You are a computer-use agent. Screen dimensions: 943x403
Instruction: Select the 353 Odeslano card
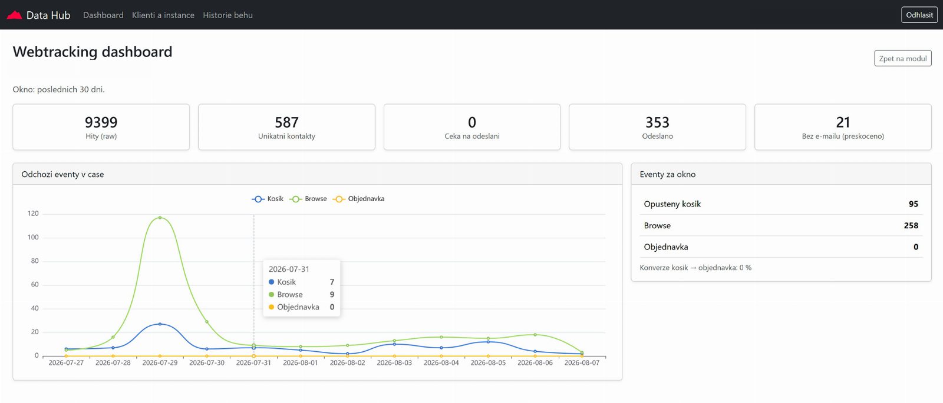(657, 127)
